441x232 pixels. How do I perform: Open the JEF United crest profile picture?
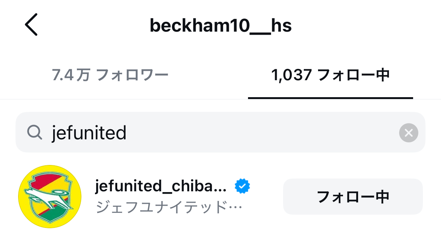click(50, 197)
